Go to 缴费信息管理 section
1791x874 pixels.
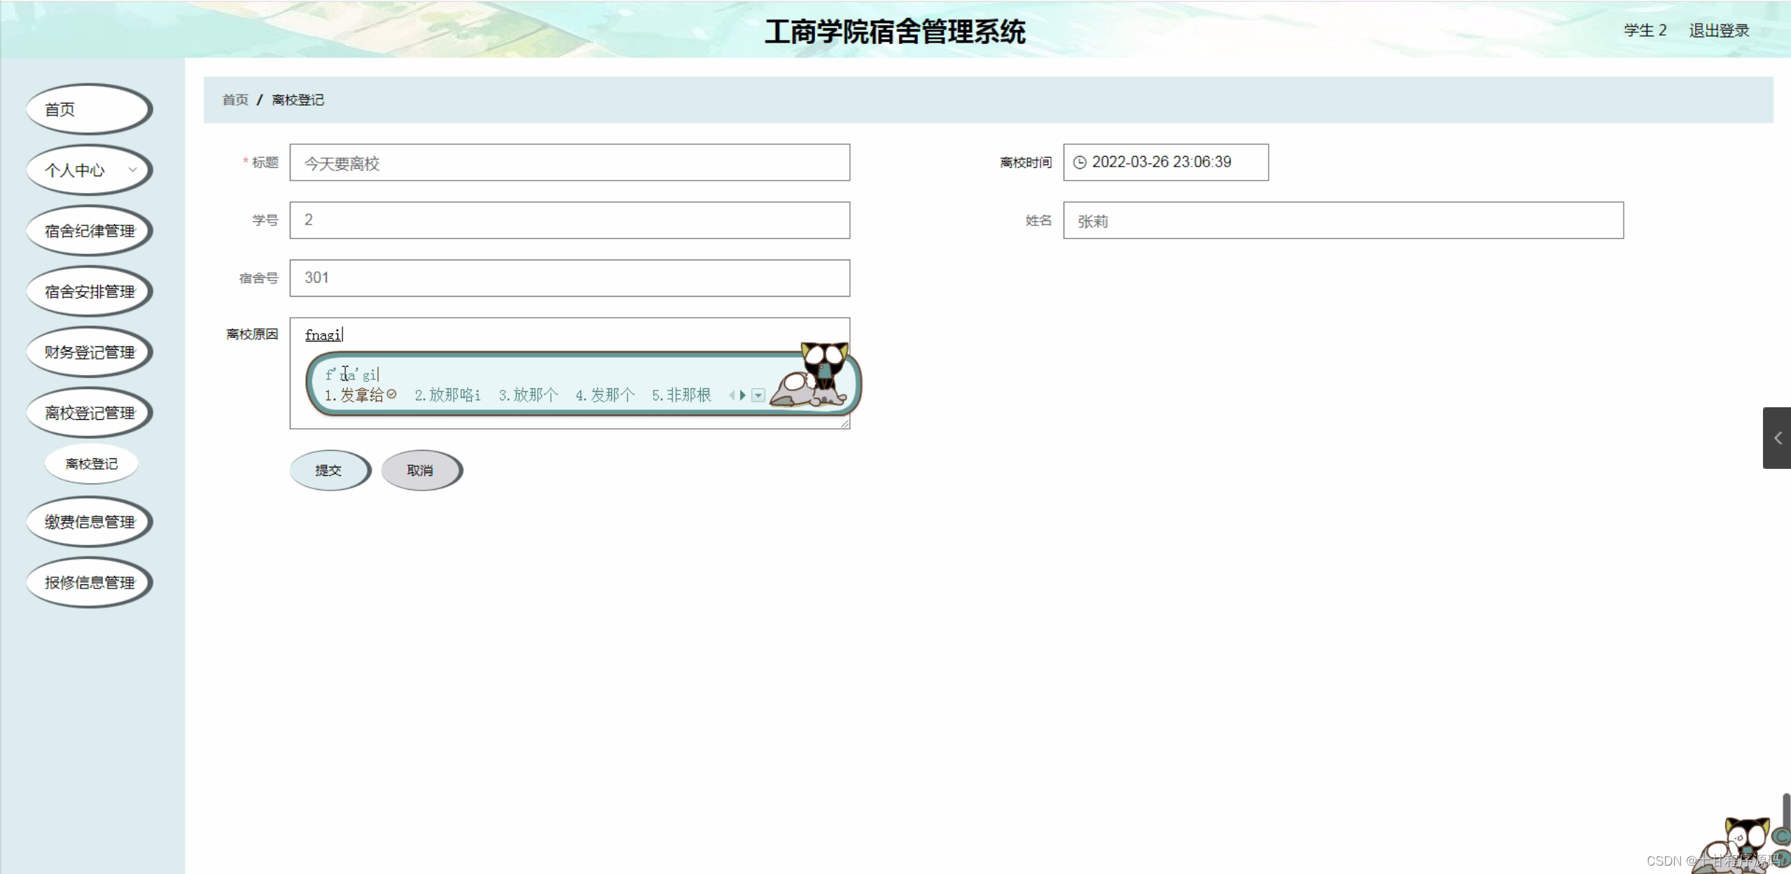89,522
